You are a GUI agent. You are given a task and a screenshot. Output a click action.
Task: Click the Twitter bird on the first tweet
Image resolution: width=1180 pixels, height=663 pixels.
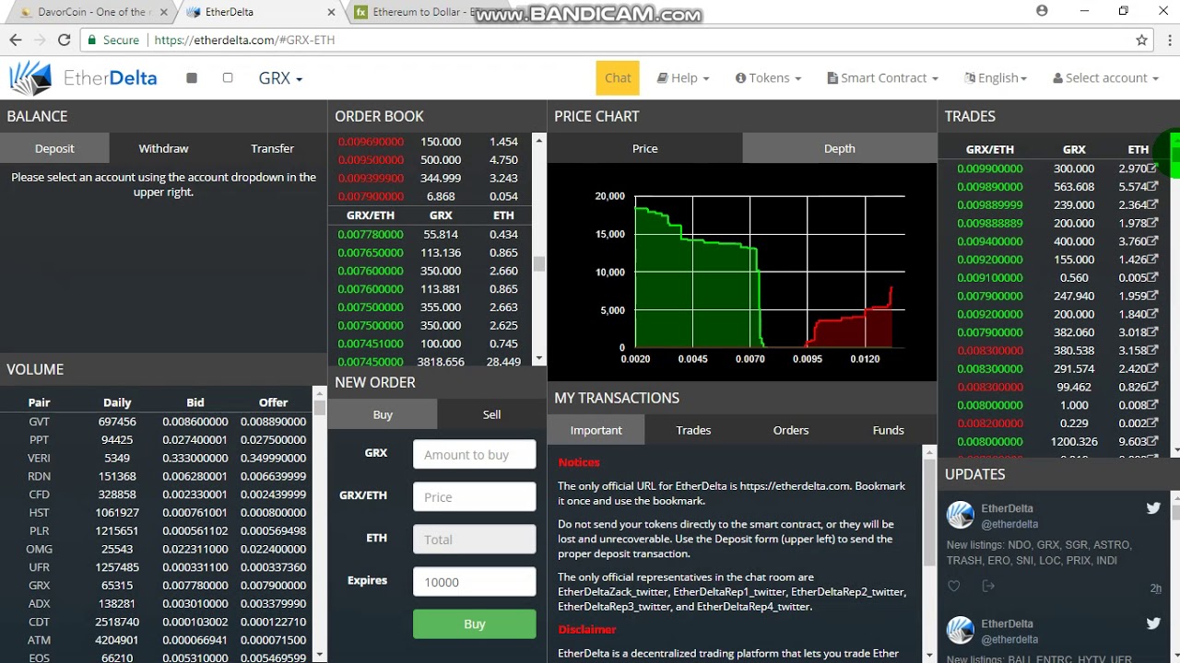click(x=1153, y=508)
